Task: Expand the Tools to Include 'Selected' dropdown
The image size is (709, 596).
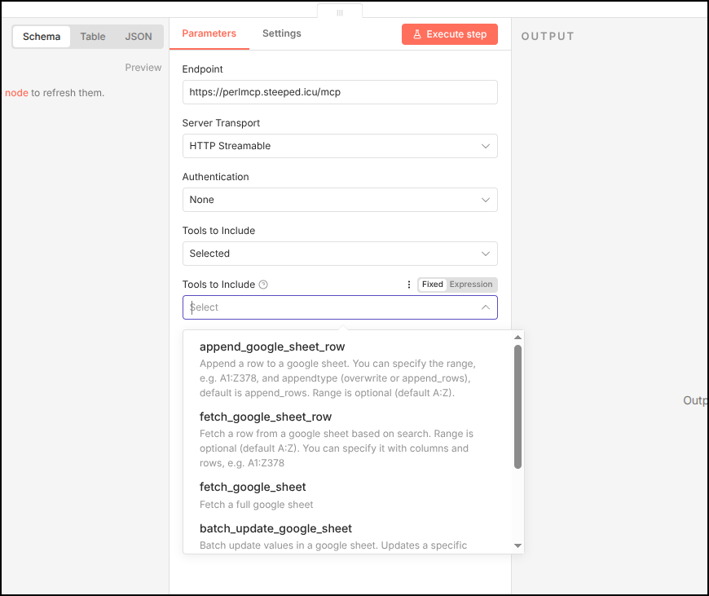Action: click(x=340, y=254)
